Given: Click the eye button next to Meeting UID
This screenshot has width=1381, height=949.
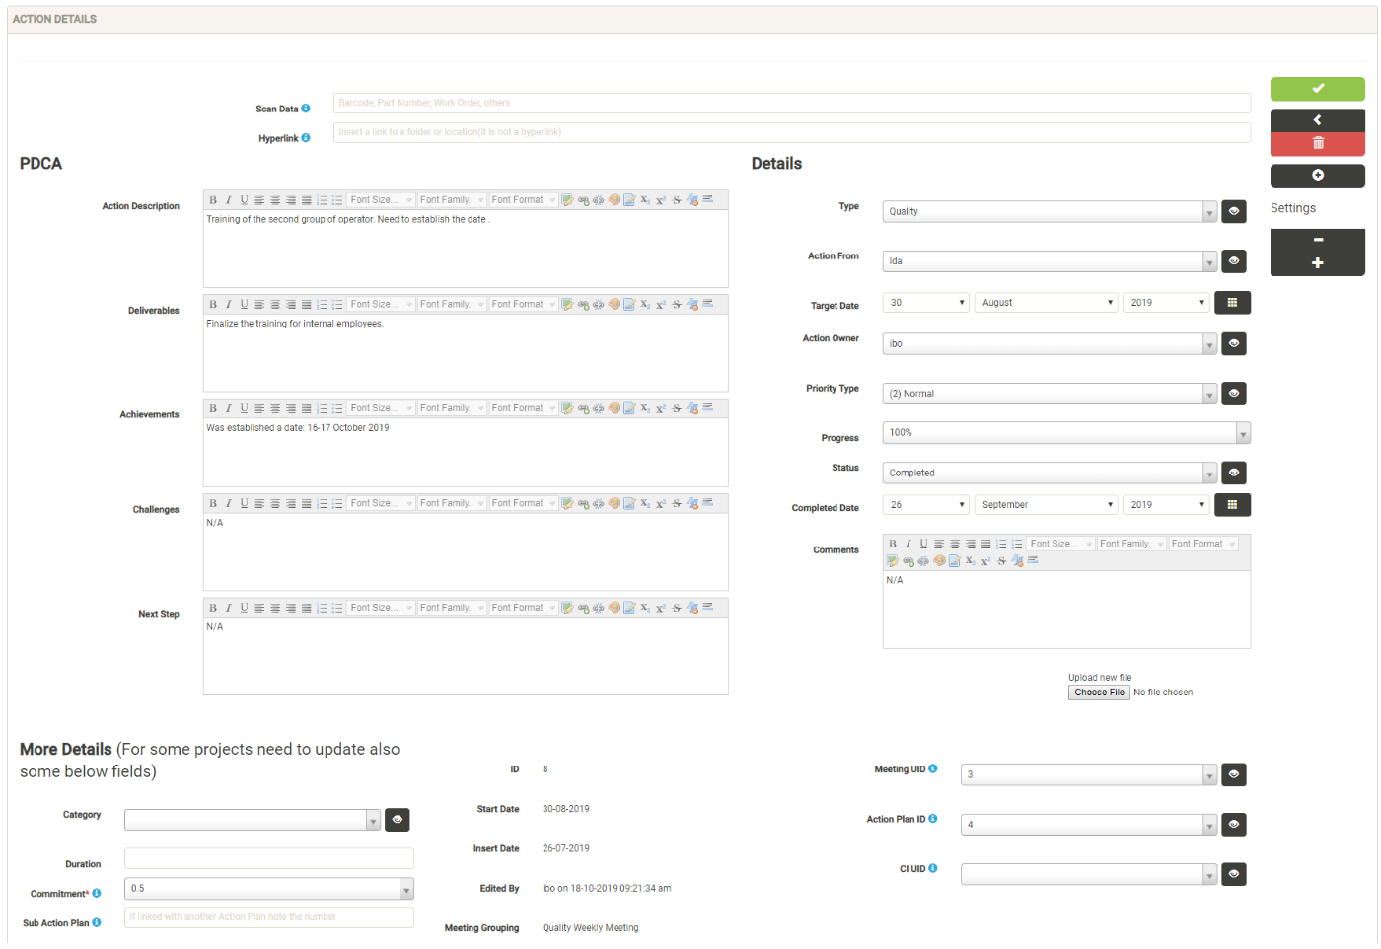Looking at the screenshot, I should tap(1233, 774).
